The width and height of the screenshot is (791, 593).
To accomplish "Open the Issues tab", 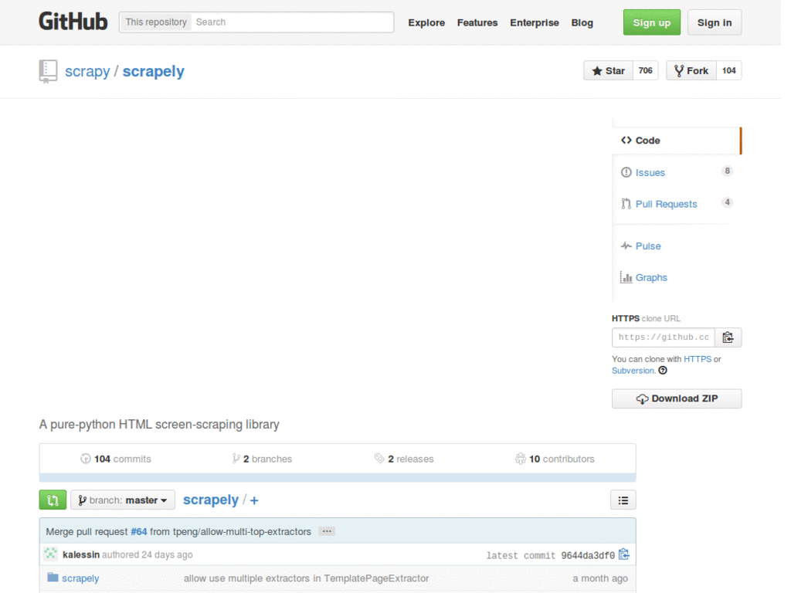I will 650,172.
